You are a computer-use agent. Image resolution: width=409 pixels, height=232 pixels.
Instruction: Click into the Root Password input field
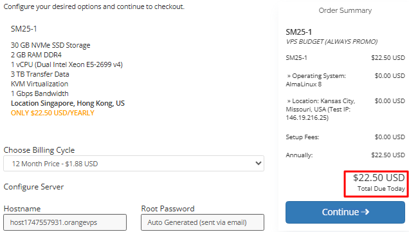click(203, 222)
